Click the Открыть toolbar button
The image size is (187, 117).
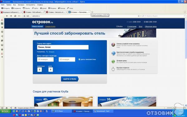(x=6, y=8)
